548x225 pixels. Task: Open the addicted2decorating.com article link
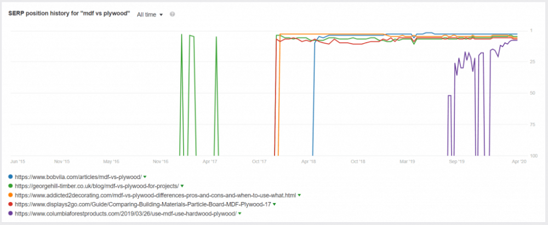(x=156, y=195)
